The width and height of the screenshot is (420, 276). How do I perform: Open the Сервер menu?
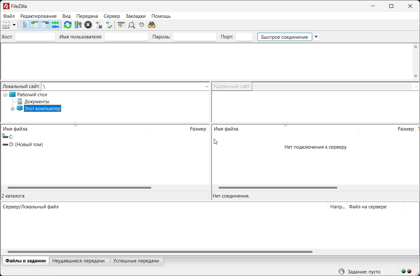(112, 16)
